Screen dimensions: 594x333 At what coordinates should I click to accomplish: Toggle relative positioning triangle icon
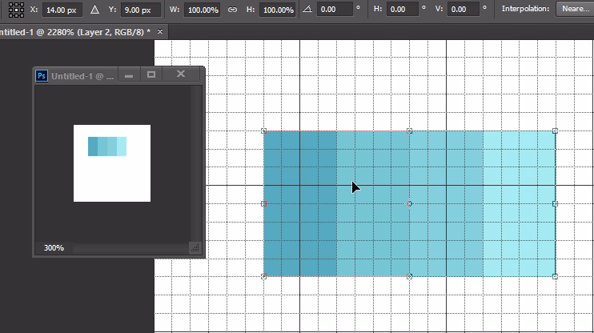(94, 10)
